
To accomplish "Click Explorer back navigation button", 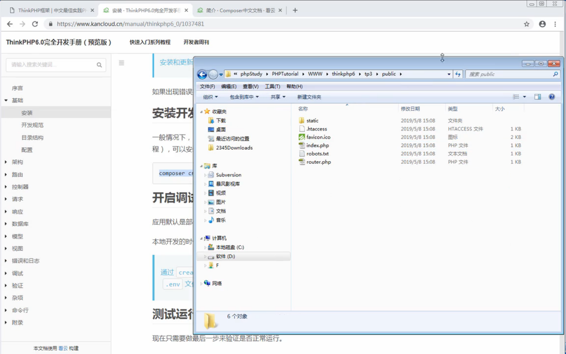I will pos(202,74).
